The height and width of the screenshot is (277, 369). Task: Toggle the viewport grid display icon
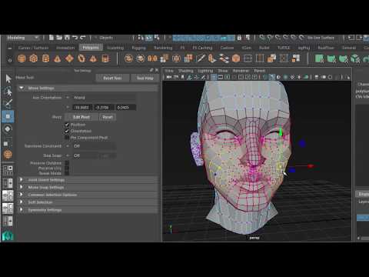pos(214,77)
